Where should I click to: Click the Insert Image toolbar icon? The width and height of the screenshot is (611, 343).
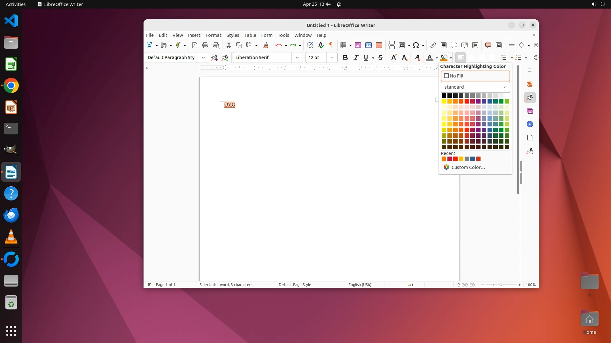pos(358,45)
